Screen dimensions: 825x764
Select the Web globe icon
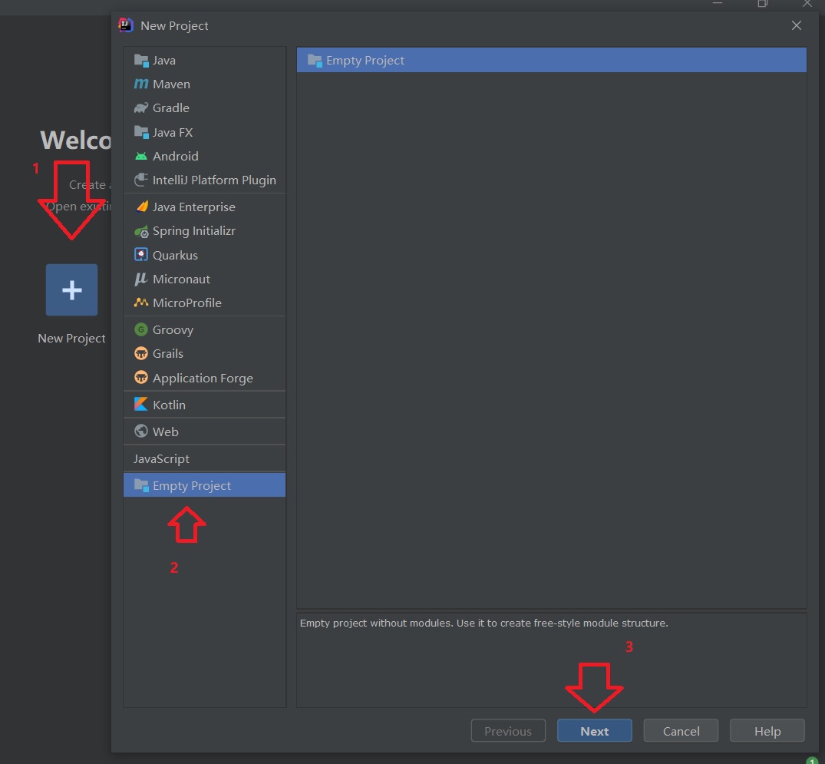[x=141, y=432]
